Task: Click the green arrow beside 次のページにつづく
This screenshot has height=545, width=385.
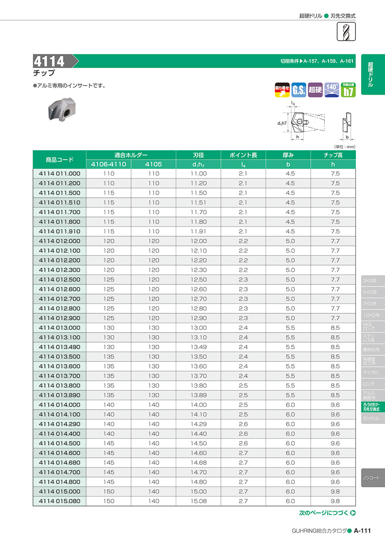Action: pyautogui.click(x=353, y=513)
